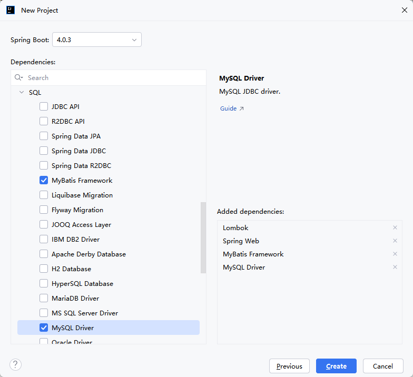Screen dimensions: 413x377
Task: Select the SQL category label
Action: click(x=35, y=93)
